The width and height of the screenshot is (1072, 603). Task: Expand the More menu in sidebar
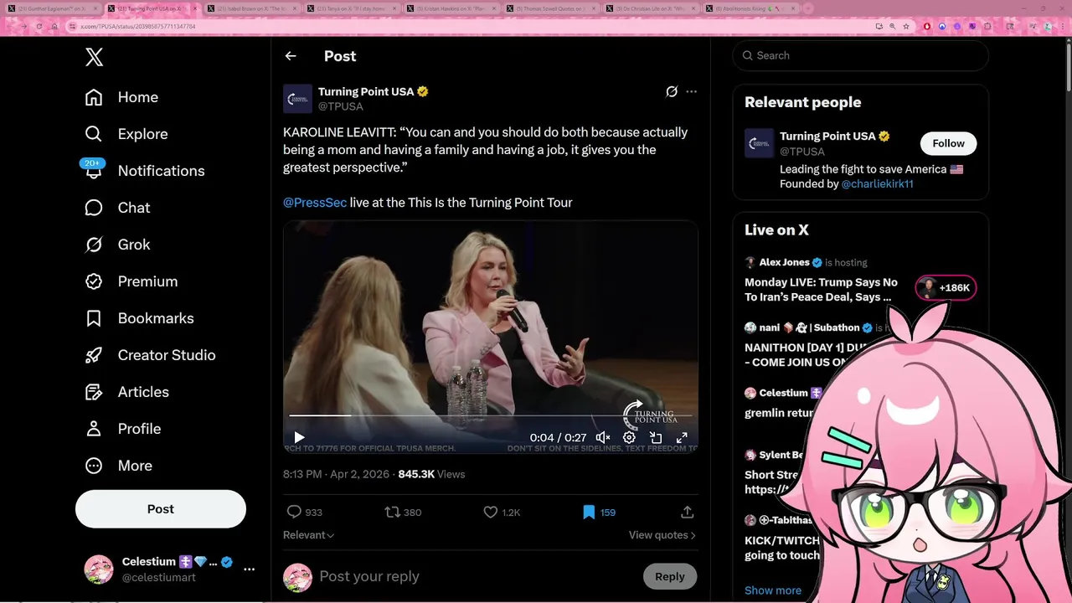tap(118, 466)
